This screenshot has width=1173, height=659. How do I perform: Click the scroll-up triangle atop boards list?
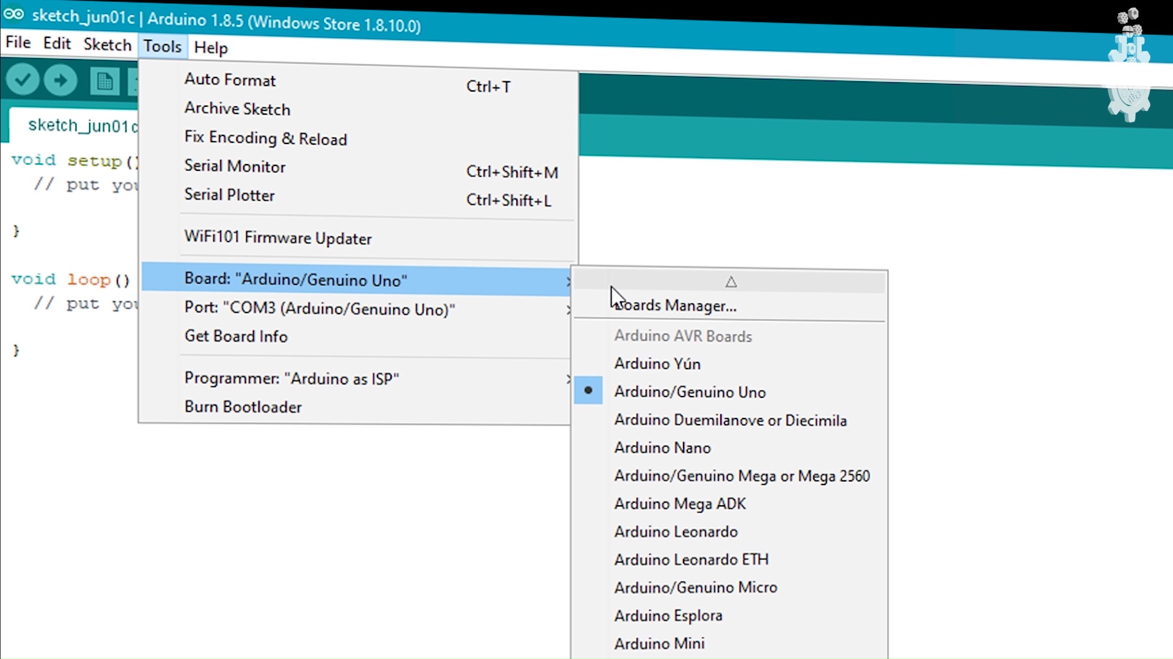(731, 282)
